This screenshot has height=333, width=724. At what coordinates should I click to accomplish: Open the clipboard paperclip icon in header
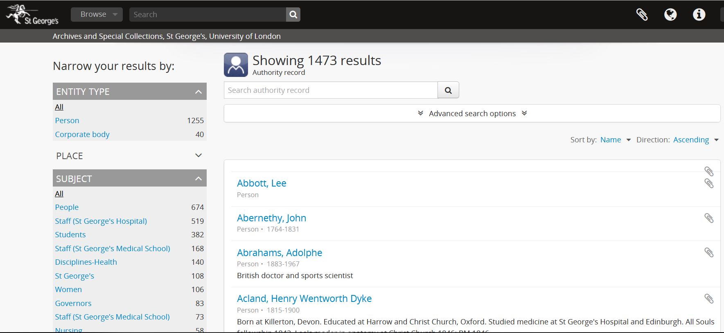click(642, 15)
